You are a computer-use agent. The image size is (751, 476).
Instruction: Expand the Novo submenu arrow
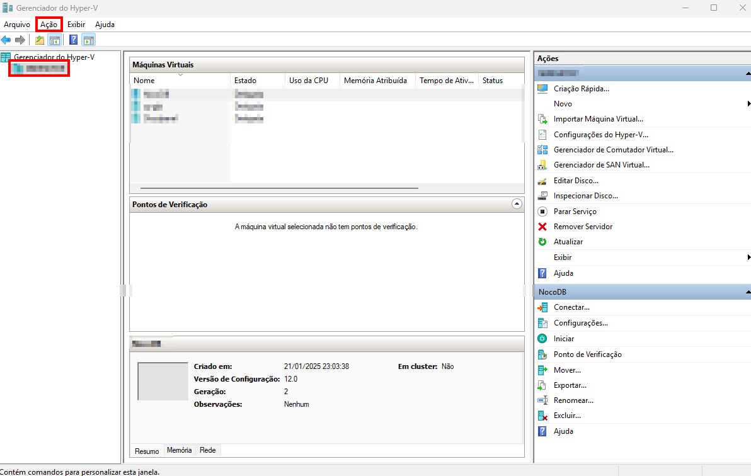pyautogui.click(x=748, y=103)
